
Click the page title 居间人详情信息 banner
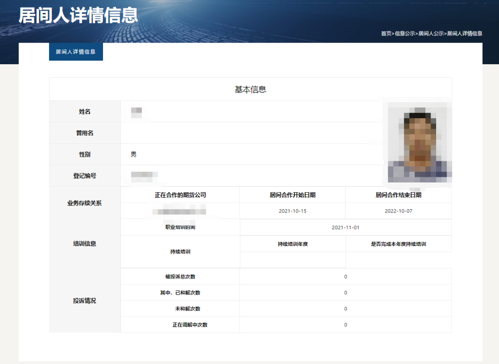coord(78,16)
